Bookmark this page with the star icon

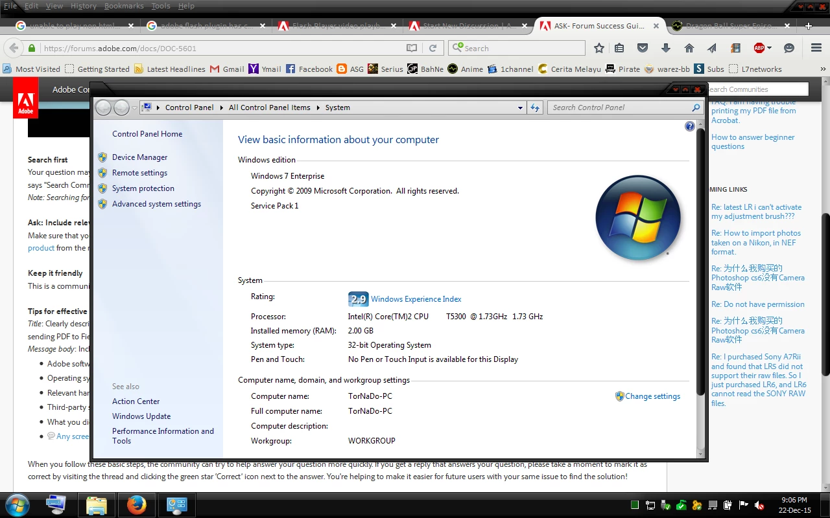(x=599, y=48)
